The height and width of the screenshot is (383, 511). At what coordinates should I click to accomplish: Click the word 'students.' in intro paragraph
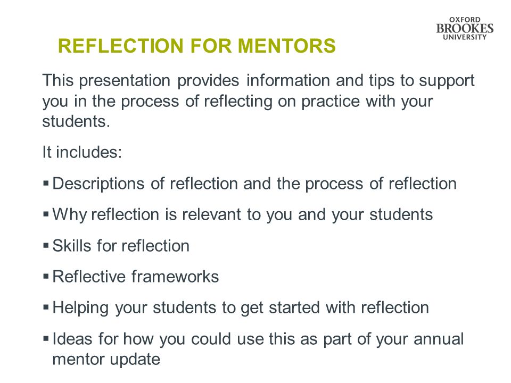coord(76,121)
